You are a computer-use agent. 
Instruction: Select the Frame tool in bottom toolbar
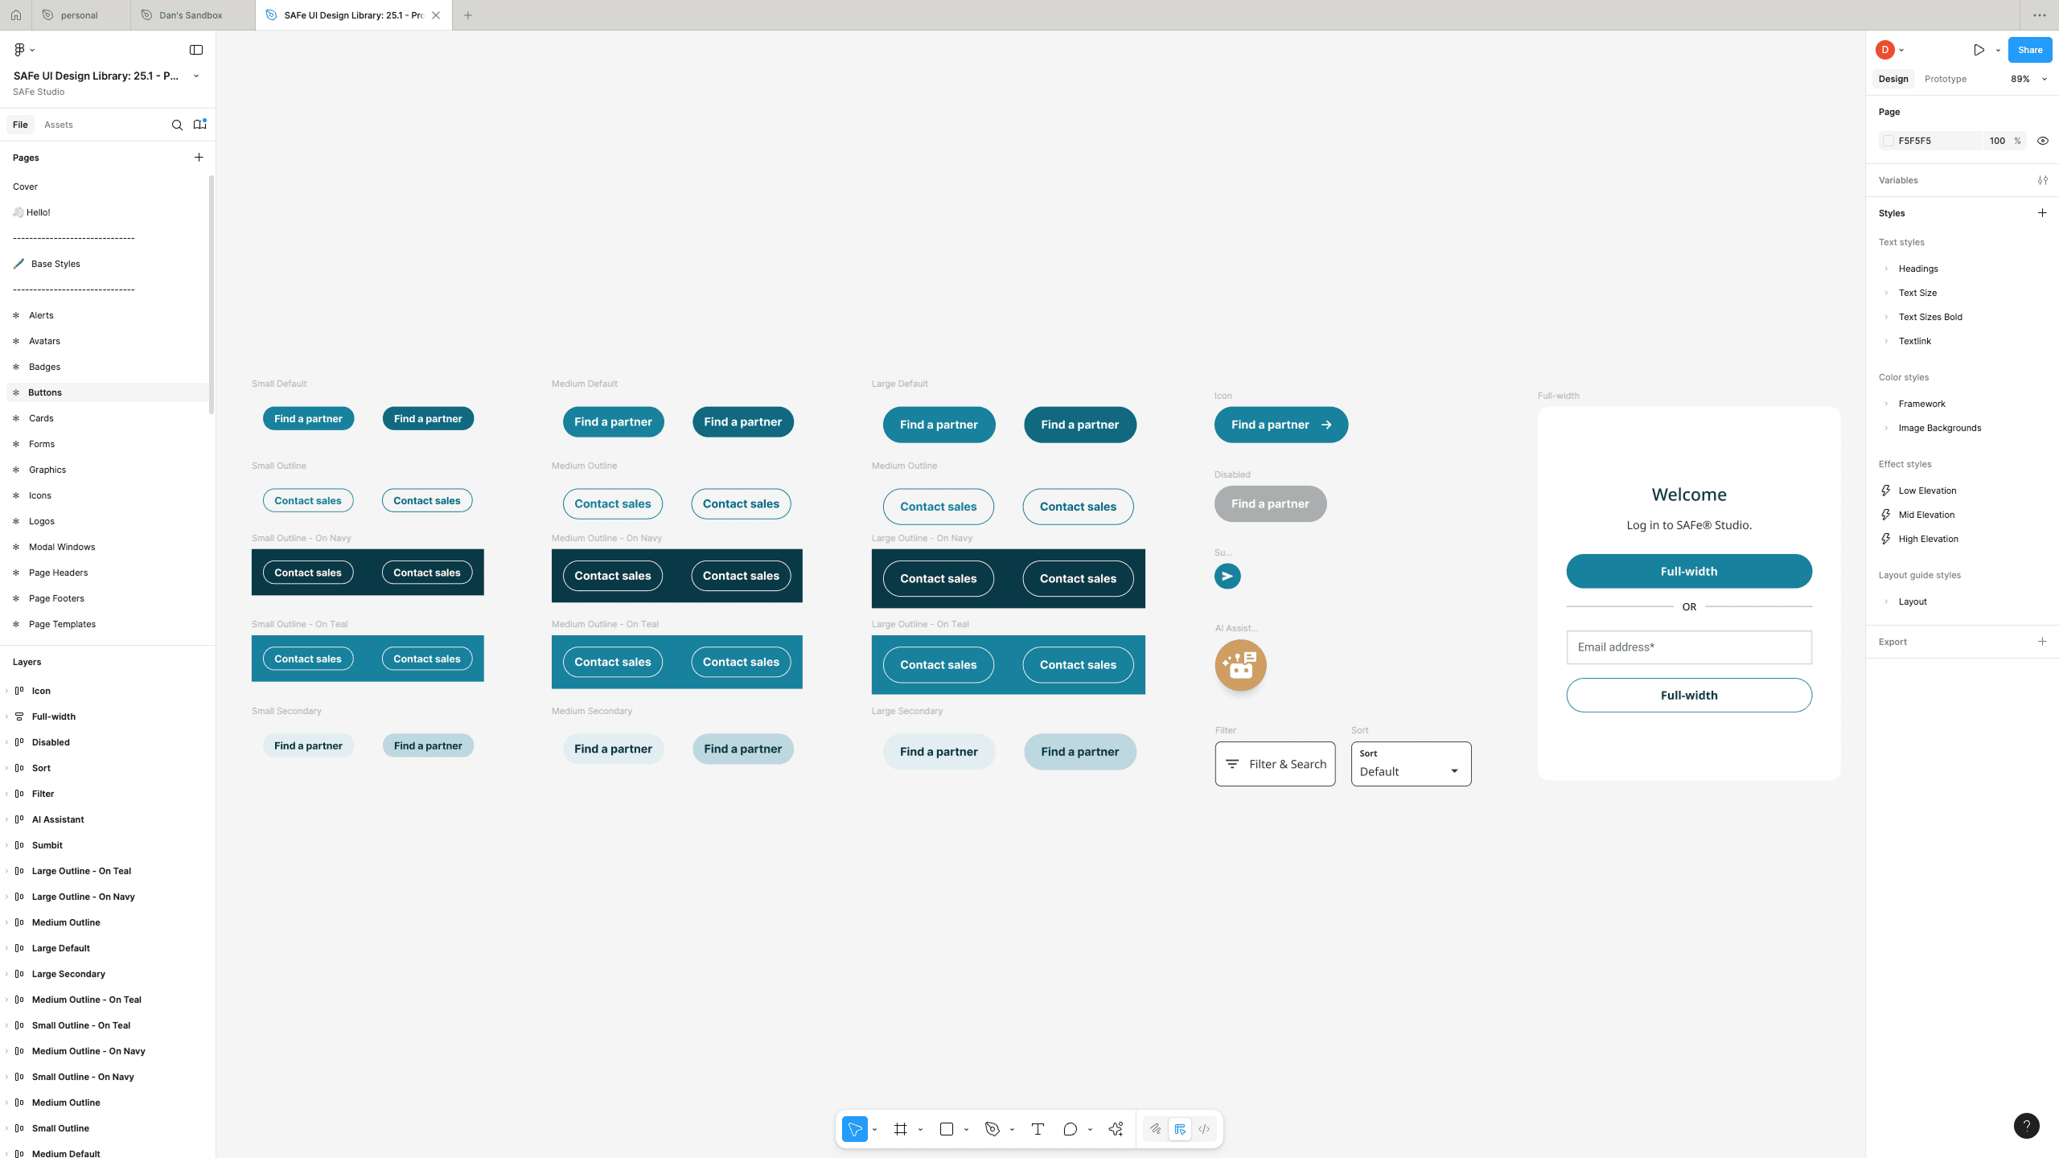[900, 1129]
